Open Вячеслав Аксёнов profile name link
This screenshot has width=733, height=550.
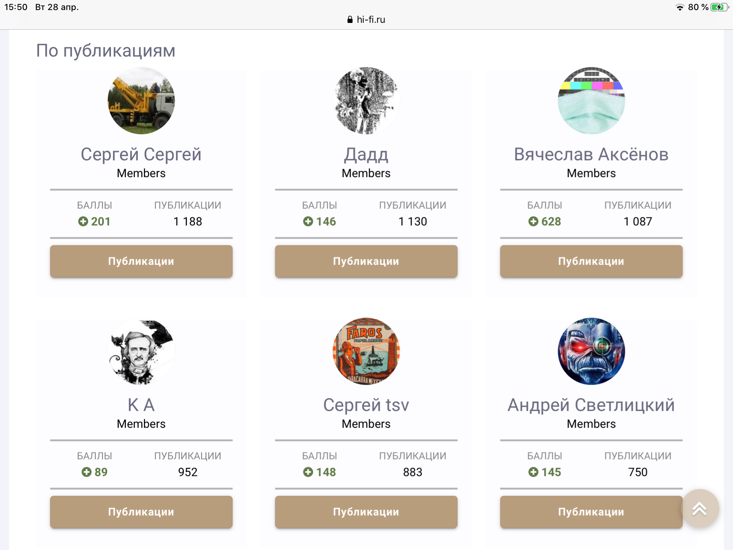[x=591, y=154]
